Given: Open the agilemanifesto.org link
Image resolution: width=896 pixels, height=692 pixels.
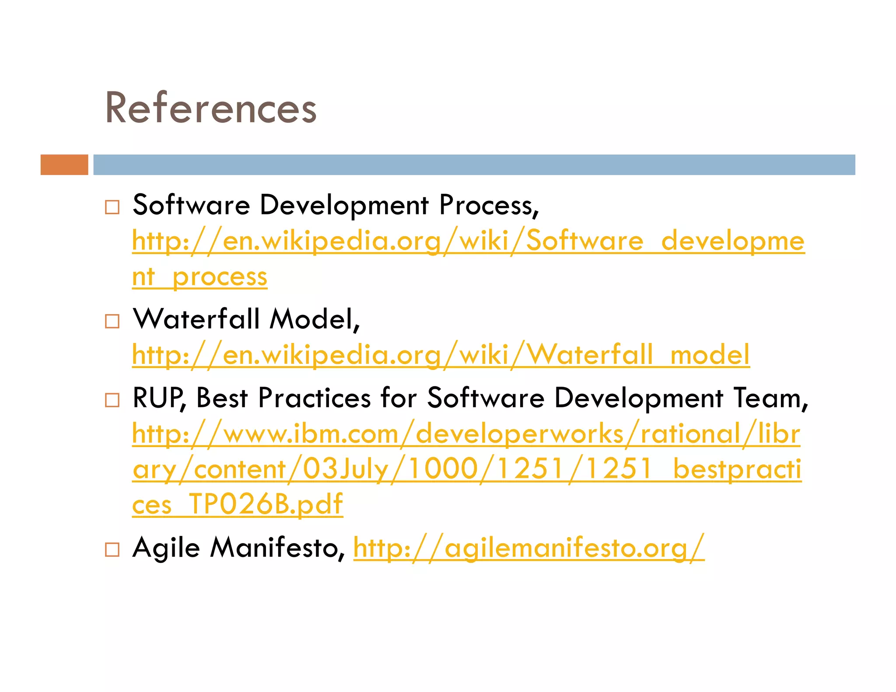Looking at the screenshot, I should coord(528,548).
